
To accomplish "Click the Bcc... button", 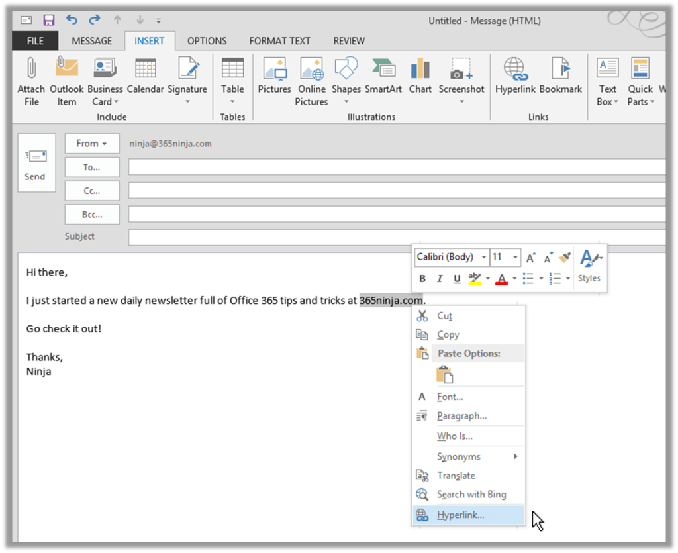I will 92,215.
